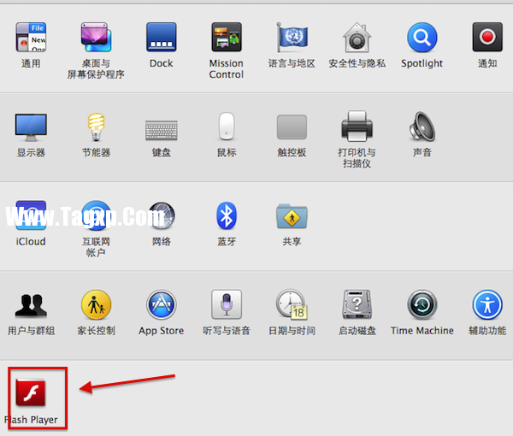Open the Dock preferences icon

point(162,38)
